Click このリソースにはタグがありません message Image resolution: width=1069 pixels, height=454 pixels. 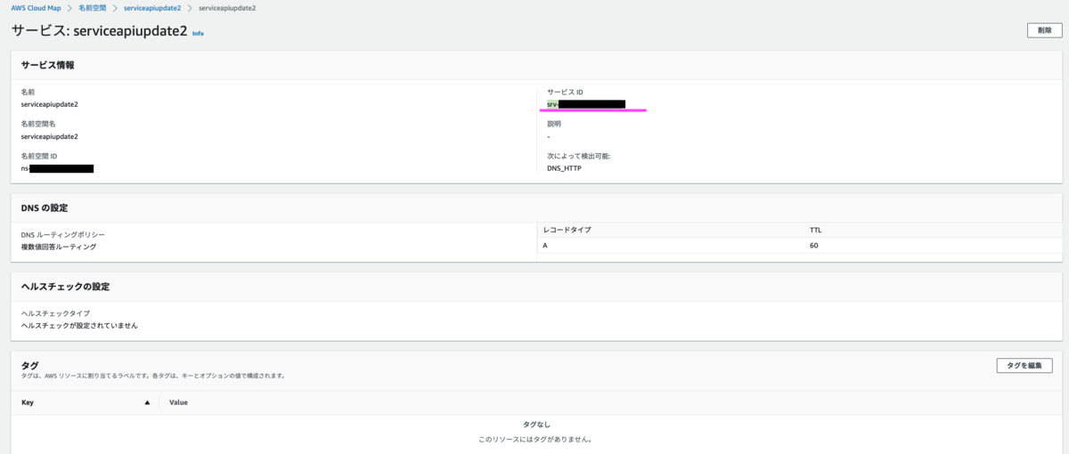click(x=534, y=439)
